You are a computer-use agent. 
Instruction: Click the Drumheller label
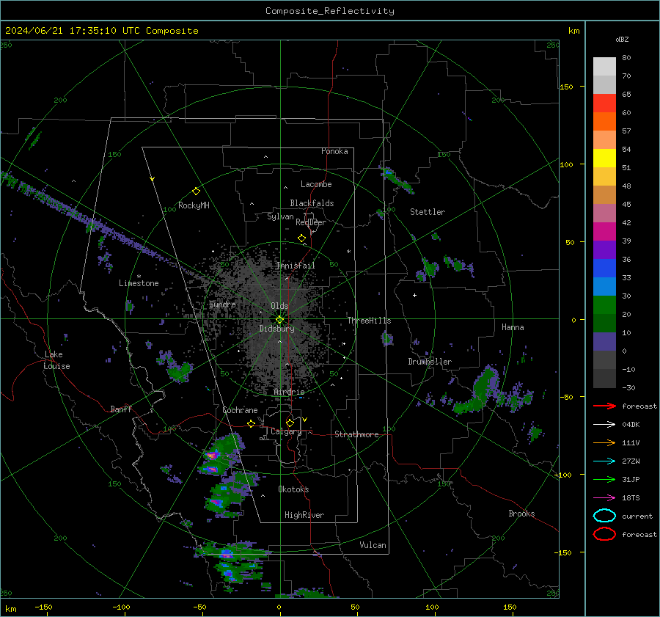tap(430, 362)
